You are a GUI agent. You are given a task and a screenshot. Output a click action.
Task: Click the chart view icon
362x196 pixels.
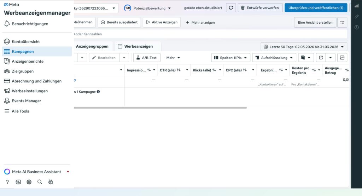click(x=342, y=58)
